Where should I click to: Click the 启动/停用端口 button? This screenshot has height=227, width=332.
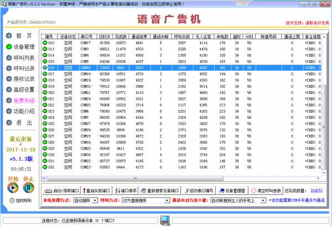62,190
